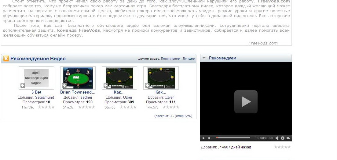Open video info via the 'i' icon

click(283, 138)
